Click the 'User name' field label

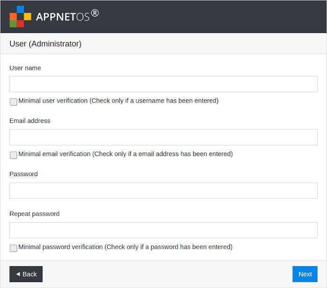tap(25, 68)
